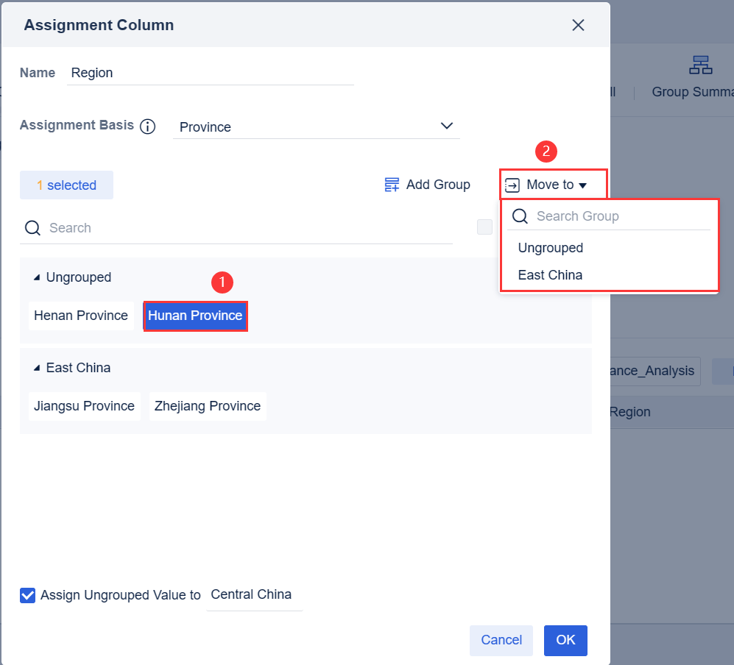
Task: Click the magnifier icon in the Search field
Action: pyautogui.click(x=32, y=228)
